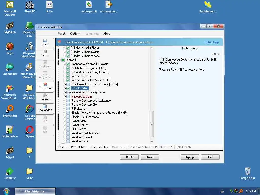Select Microsoft Visual Studio shortcut

pos(10,92)
